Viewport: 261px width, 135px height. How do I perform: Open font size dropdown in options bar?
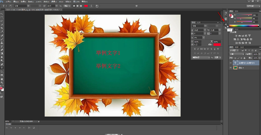pos(56,6)
